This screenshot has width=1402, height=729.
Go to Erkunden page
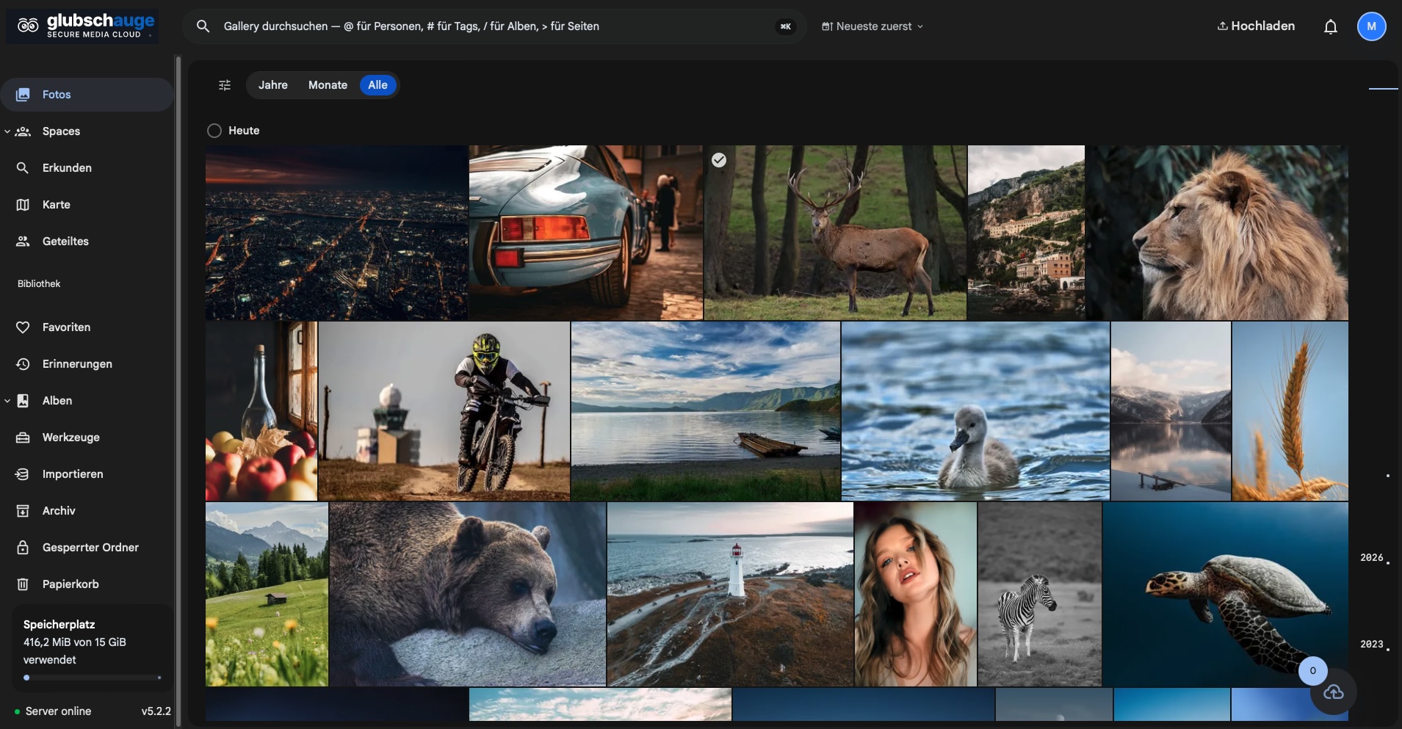click(87, 168)
